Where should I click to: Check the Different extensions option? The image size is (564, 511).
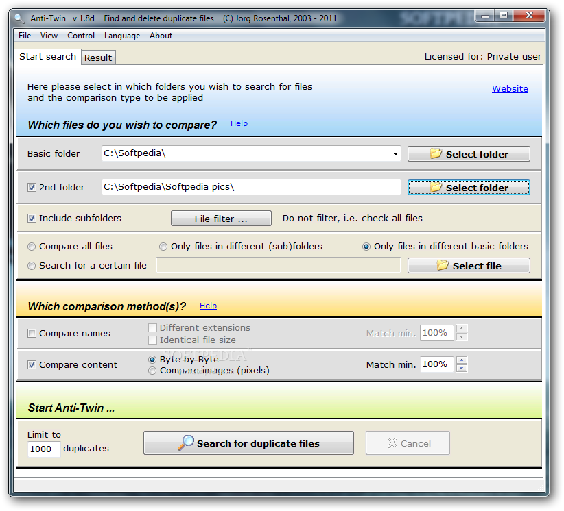pyautogui.click(x=152, y=327)
